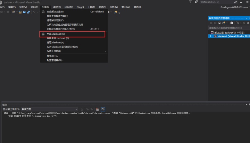
Task: Choose 清理 darknet(N)
Action: 74,43
